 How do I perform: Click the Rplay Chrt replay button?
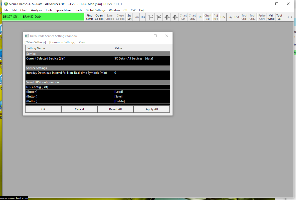click(262, 17)
